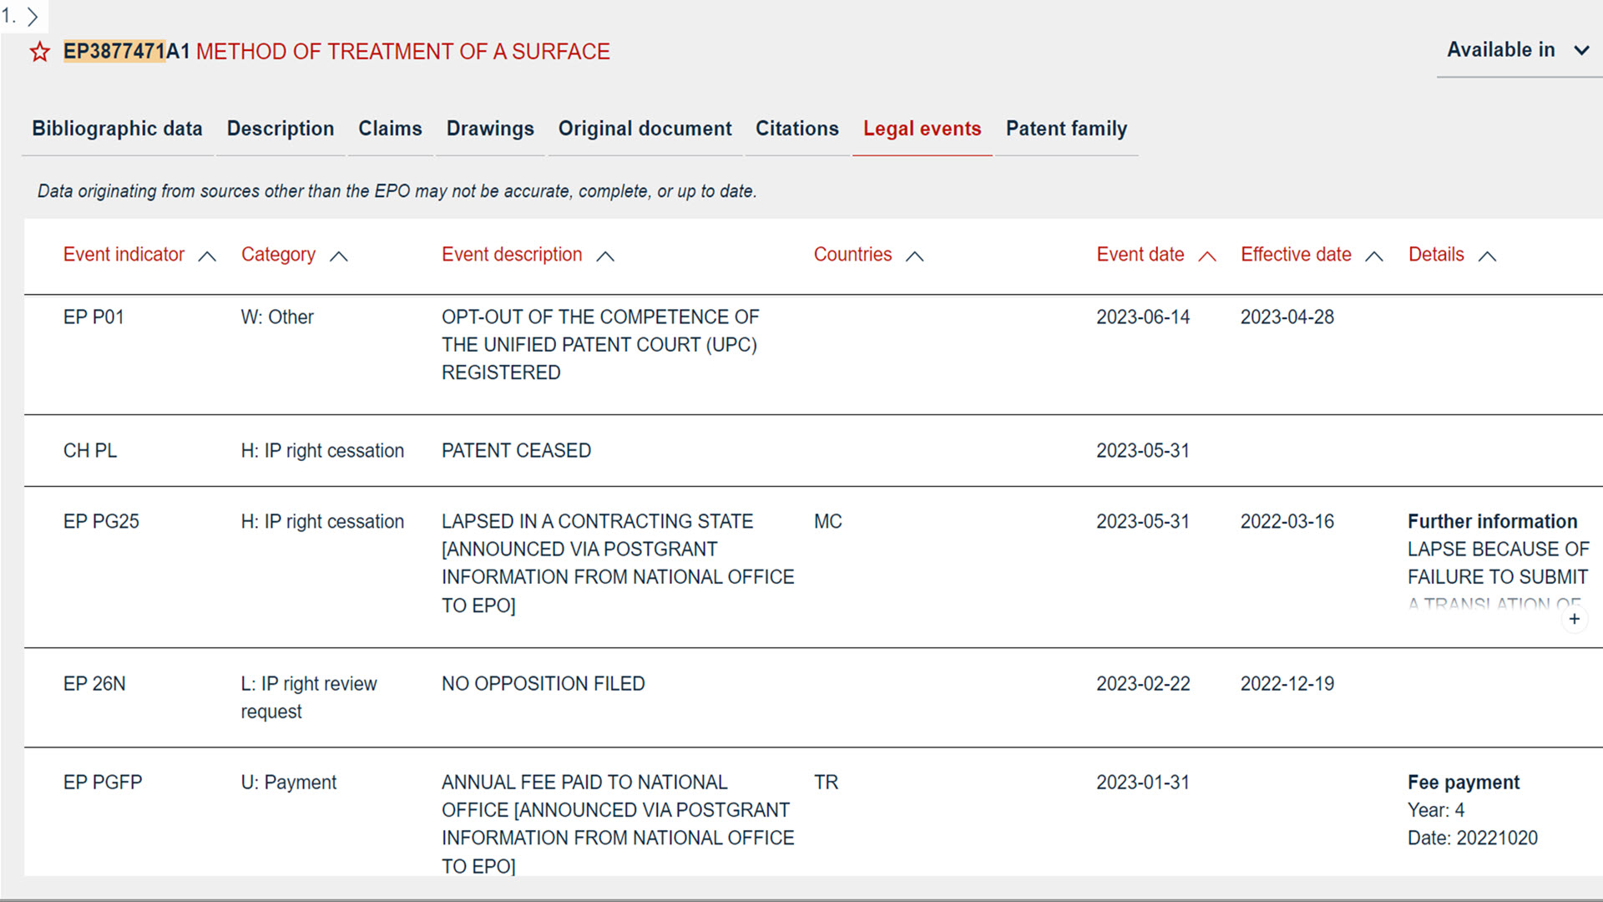
Task: Sort by Details column arrow
Action: 1487,256
